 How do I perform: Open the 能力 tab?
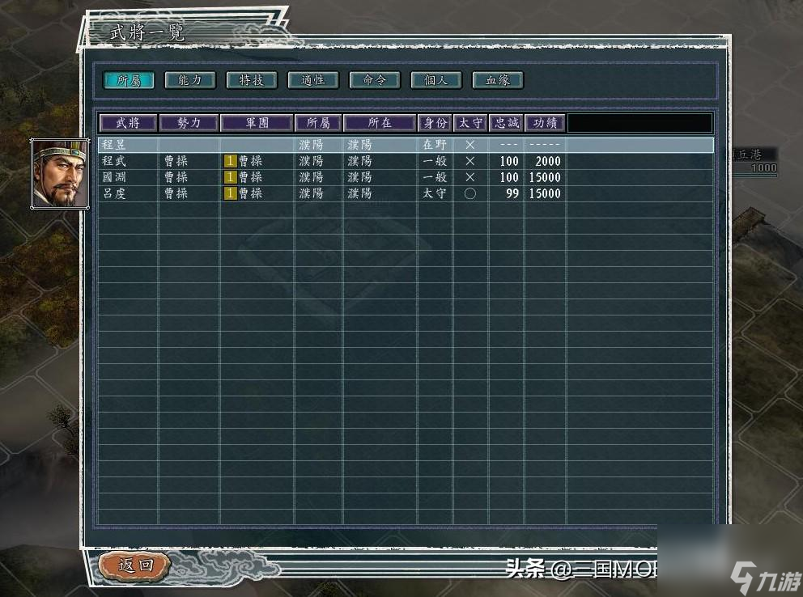coord(190,80)
